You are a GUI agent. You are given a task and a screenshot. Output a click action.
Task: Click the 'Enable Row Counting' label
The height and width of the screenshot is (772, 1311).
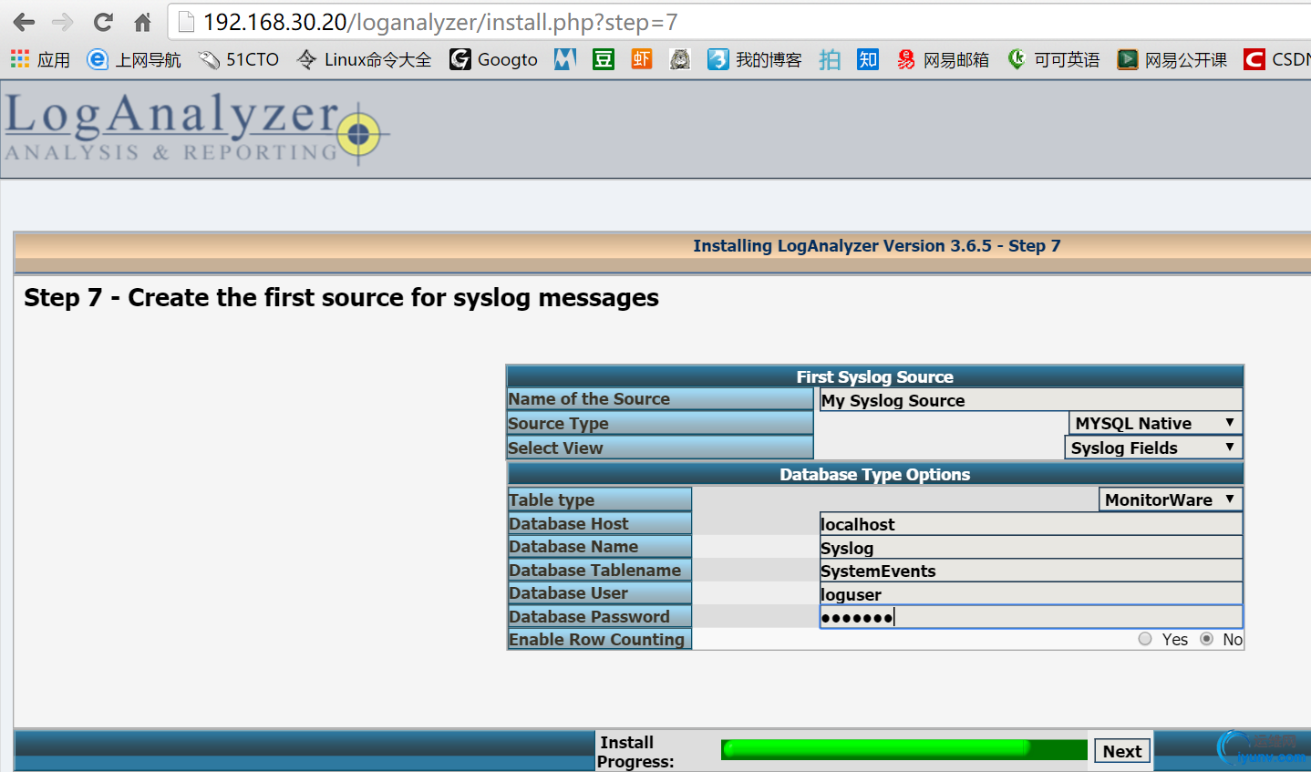tap(596, 639)
